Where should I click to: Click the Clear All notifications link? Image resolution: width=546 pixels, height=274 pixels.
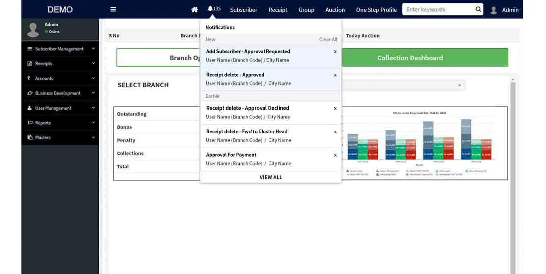tap(328, 39)
